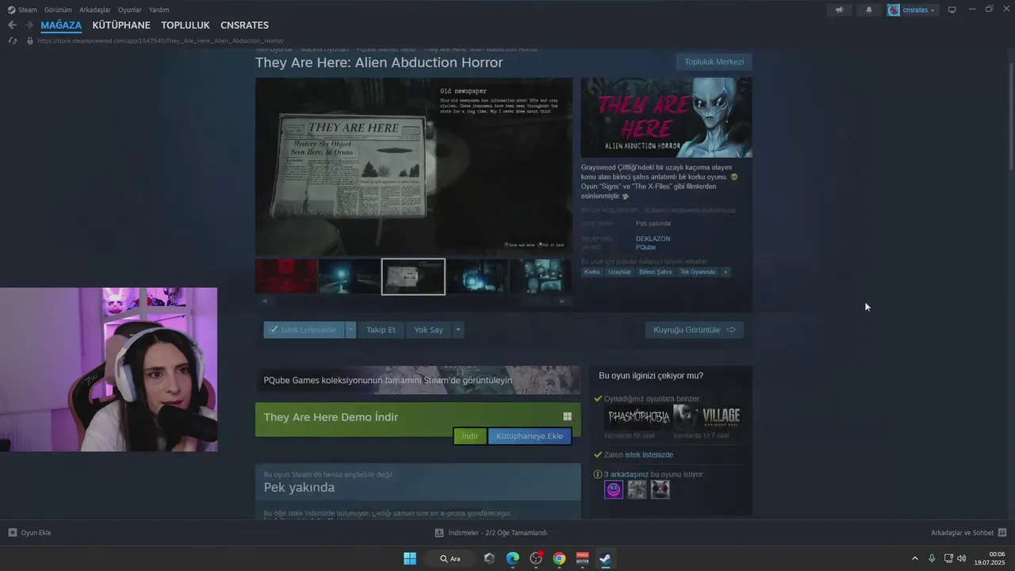Click the page reload icon
The height and width of the screenshot is (571, 1015).
[x=13, y=40]
